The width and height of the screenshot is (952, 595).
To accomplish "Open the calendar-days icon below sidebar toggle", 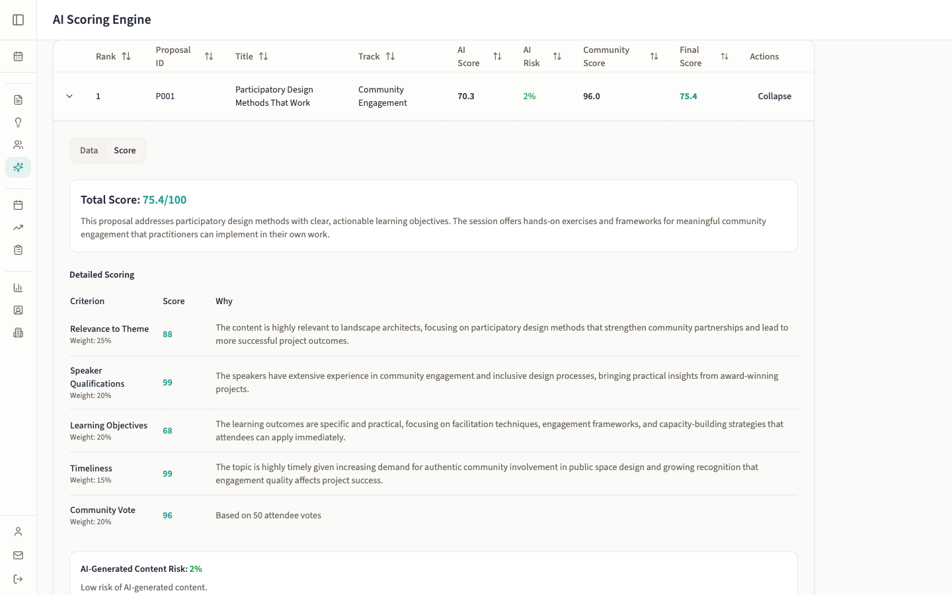I will pos(19,56).
